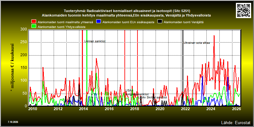Click the red legend swatch for maailmalta yhteensä
The image size is (254, 127).
(x=34, y=21)
